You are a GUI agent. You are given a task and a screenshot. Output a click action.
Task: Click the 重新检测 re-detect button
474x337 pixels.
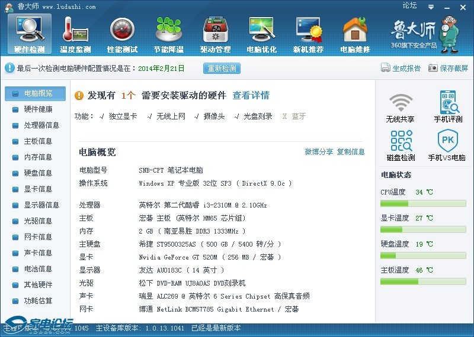click(222, 69)
